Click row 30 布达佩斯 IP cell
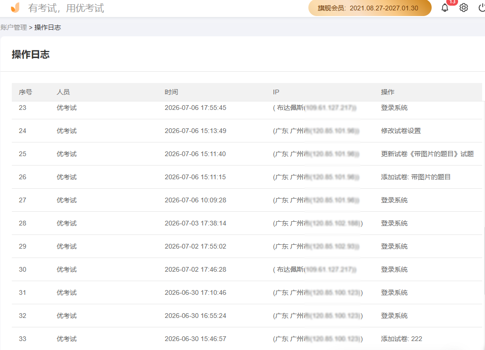 314,269
